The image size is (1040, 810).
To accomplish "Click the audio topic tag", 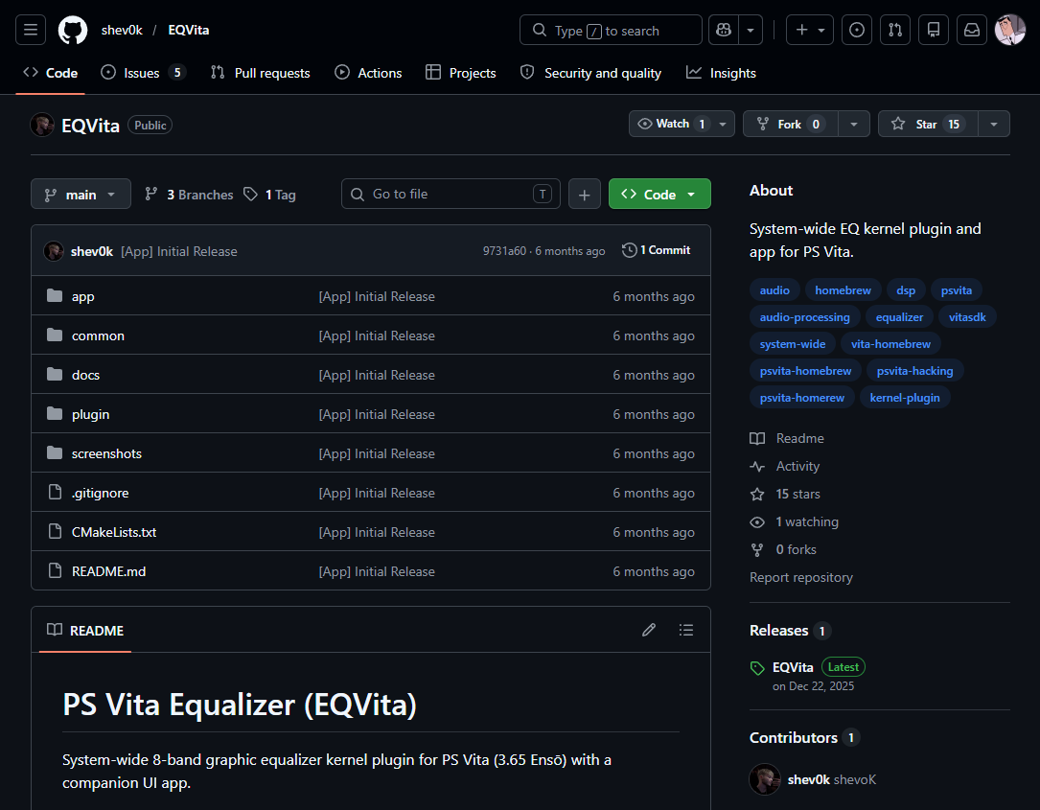I will click(x=774, y=290).
